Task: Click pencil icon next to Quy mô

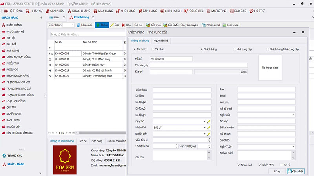Action: pos(209,122)
